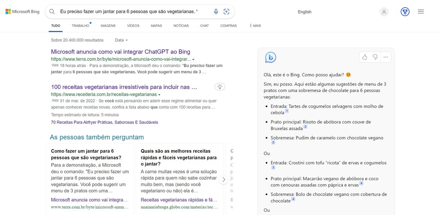
Task: Start voice search with microphone icon
Action: tap(216, 11)
